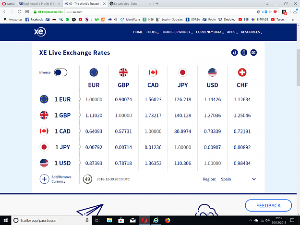
Task: Click EUR to GBP rate 0.90074
Action: pos(123,99)
